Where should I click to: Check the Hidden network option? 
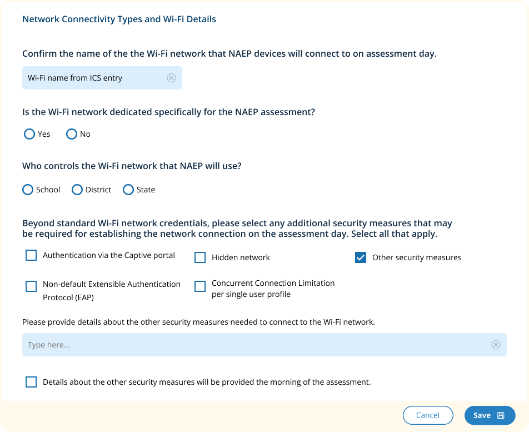tap(200, 257)
